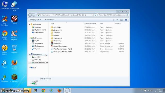Open Explorer help question mark icon
The height and width of the screenshot is (93, 165).
[x=126, y=20]
